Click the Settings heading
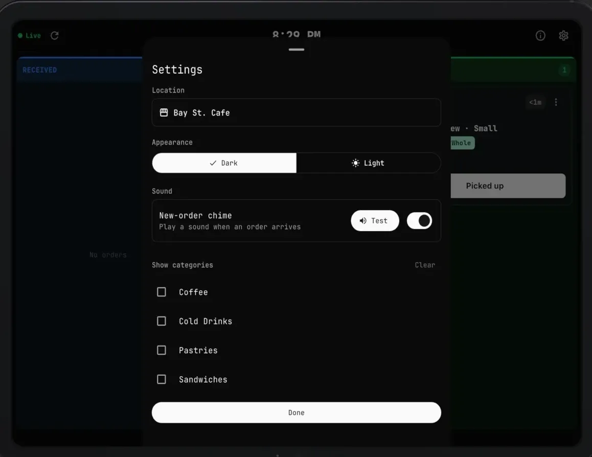Screen dimensions: 592x457 177,70
